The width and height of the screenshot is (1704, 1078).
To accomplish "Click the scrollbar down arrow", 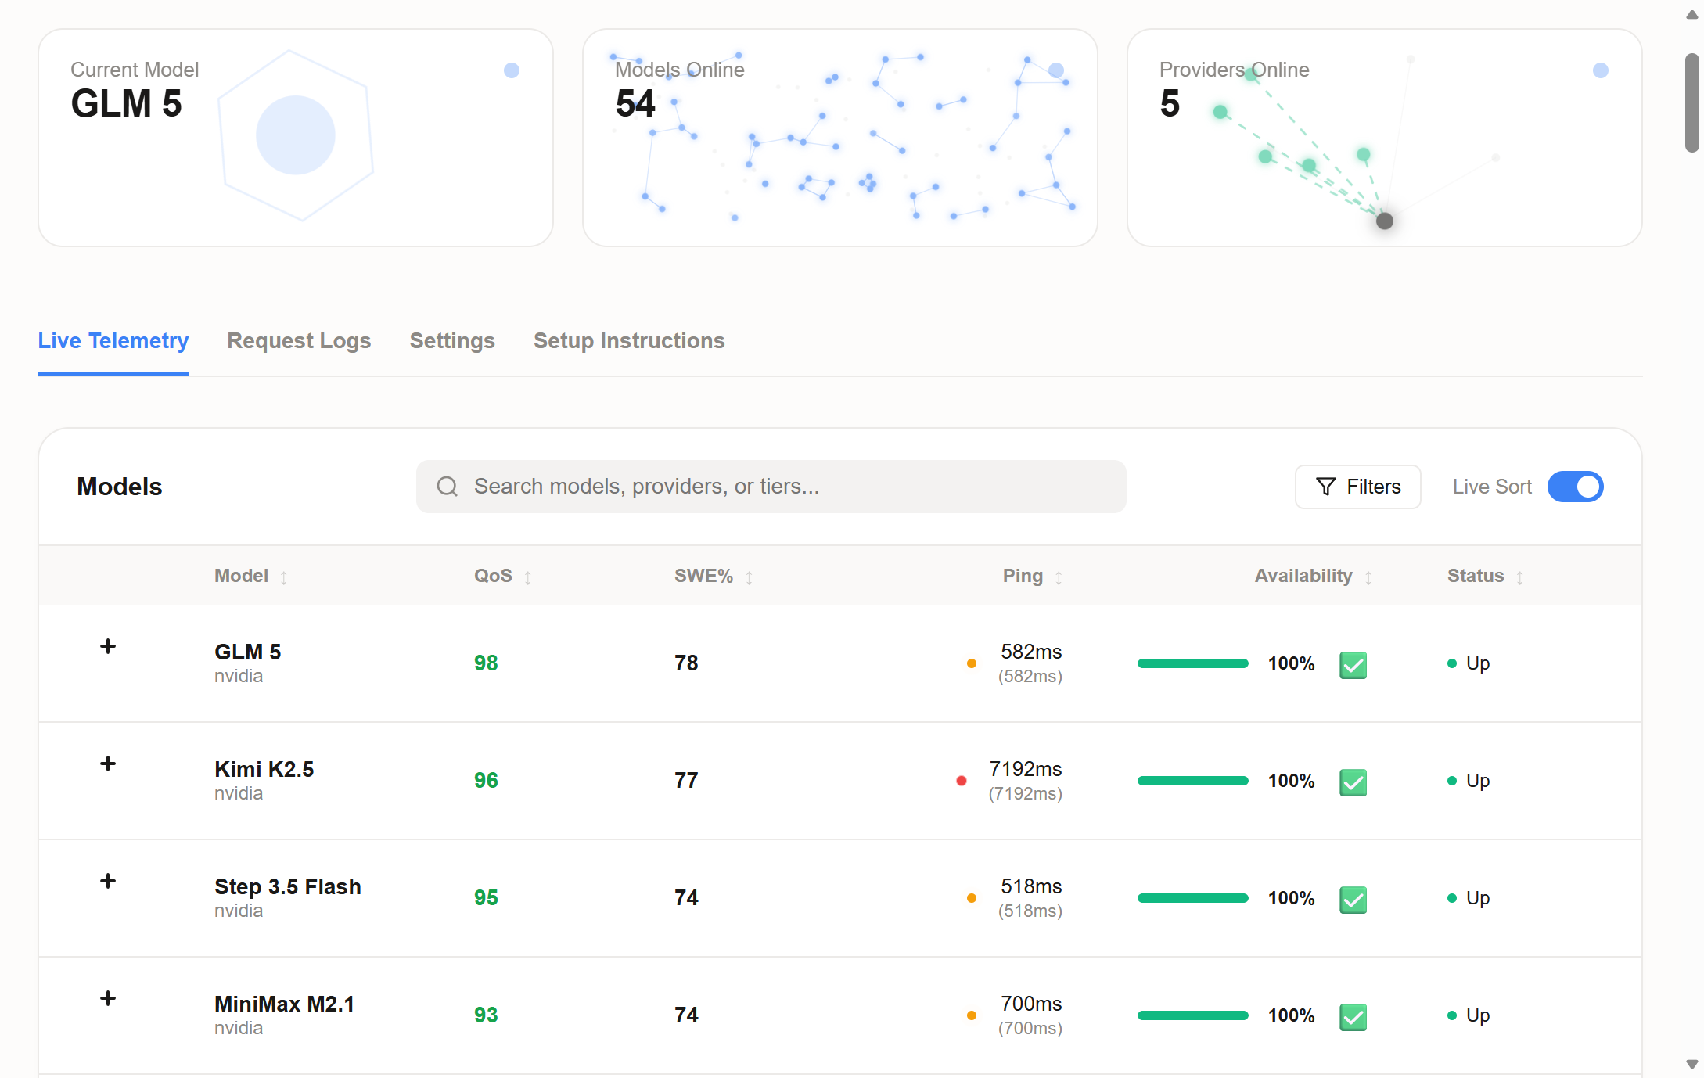I will click(x=1692, y=1065).
